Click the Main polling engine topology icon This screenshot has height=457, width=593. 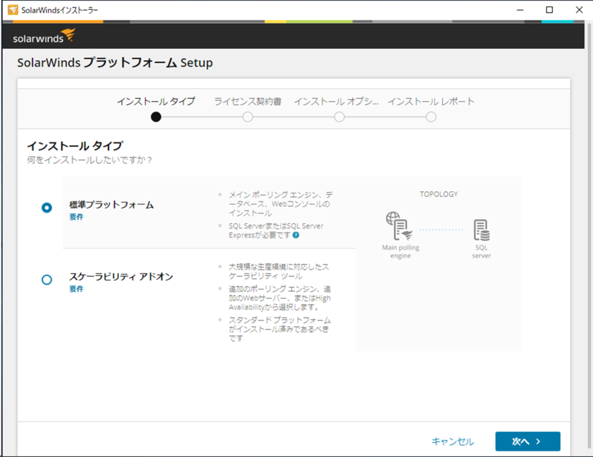pos(400,226)
